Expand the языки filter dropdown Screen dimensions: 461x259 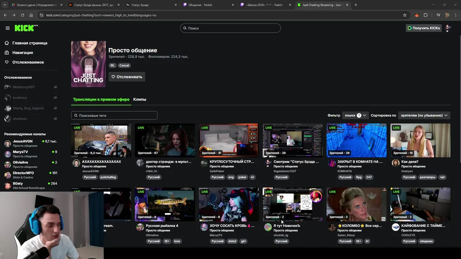pos(355,115)
